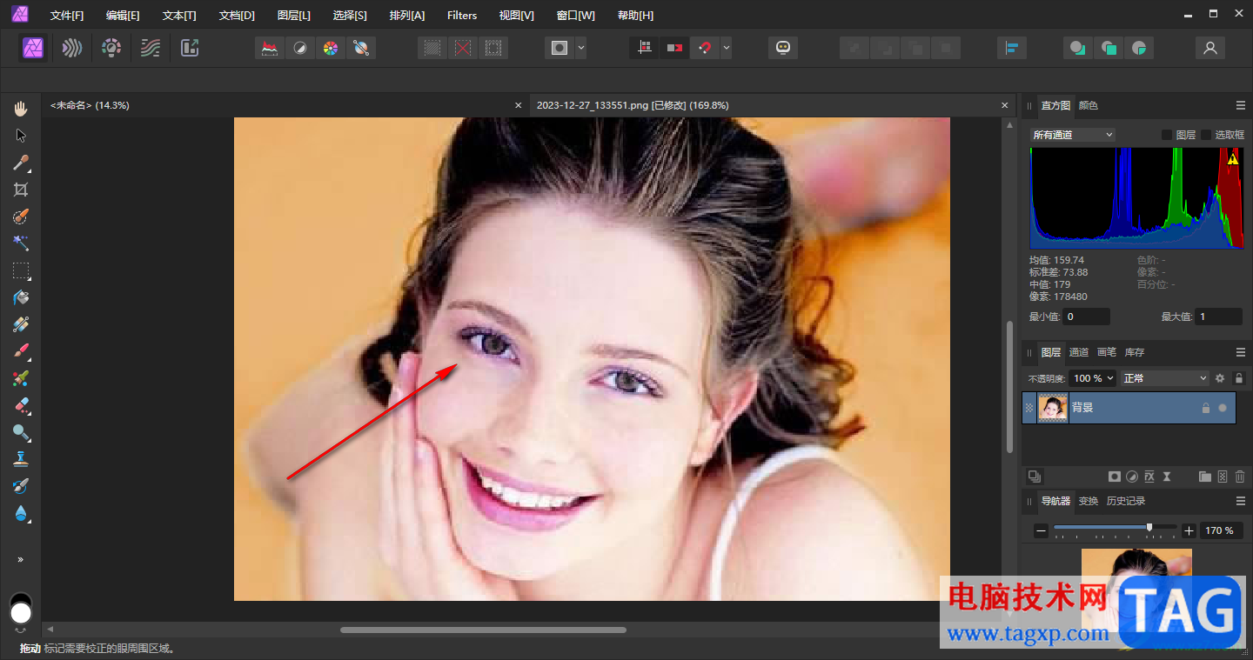Open the Navigator panel options menu
Viewport: 1253px width, 660px height.
1241,501
